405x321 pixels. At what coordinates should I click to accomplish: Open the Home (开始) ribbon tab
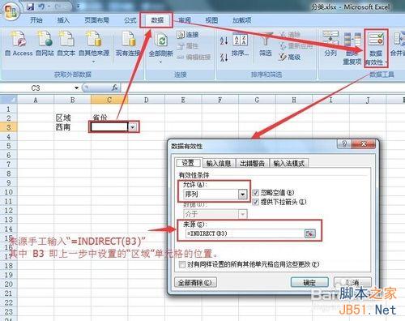pyautogui.click(x=36, y=20)
